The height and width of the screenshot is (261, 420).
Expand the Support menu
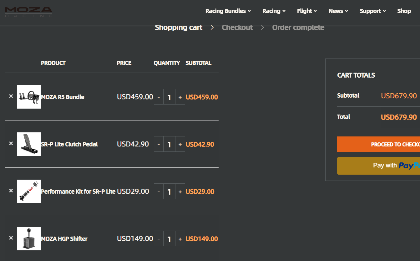372,11
